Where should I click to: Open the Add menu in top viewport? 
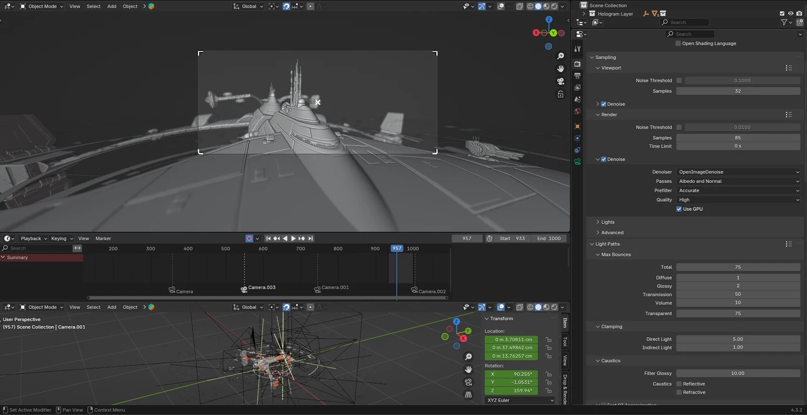(111, 7)
